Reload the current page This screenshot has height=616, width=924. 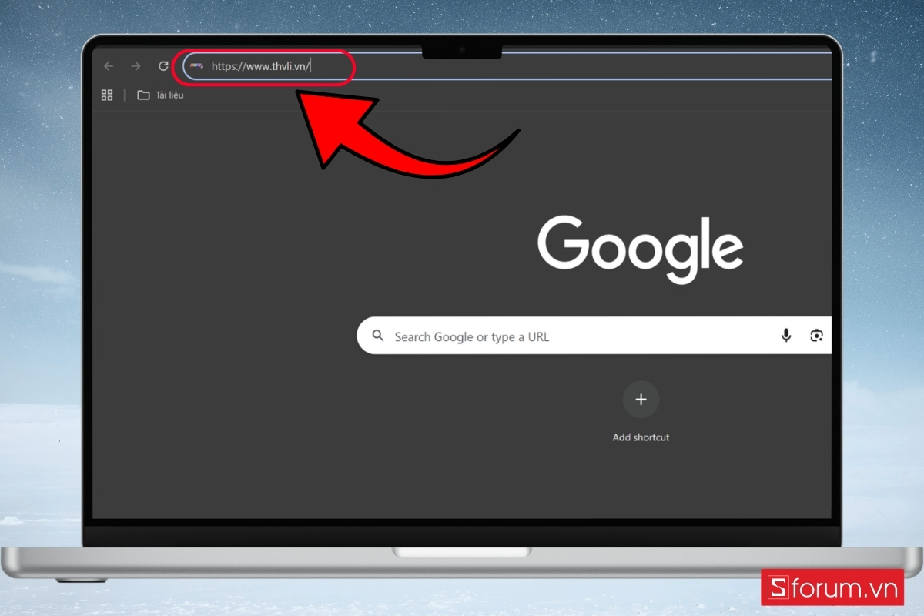[x=162, y=66]
